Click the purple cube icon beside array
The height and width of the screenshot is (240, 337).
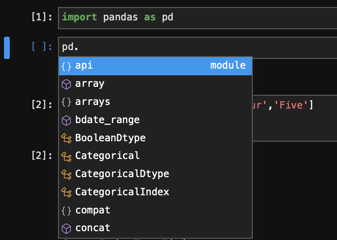tap(67, 84)
